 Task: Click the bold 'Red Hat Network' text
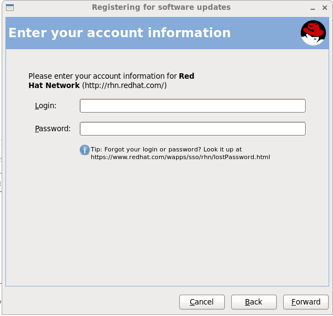[x=54, y=85]
